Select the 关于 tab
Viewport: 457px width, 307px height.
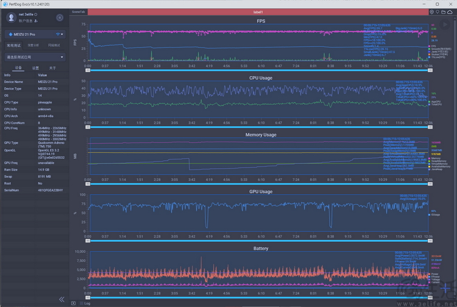click(x=52, y=68)
